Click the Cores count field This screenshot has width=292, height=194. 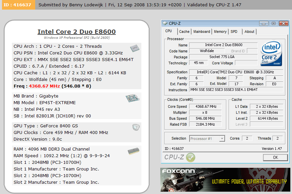[x=247, y=138]
